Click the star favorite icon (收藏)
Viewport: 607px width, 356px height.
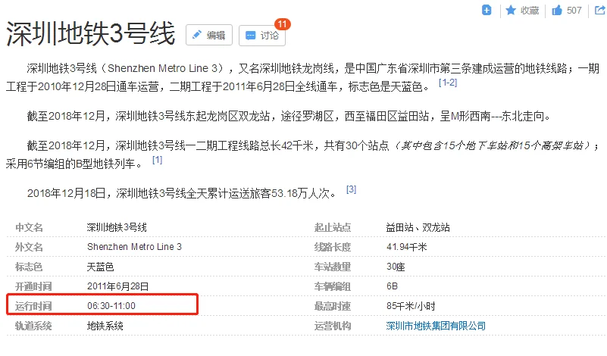[x=511, y=11]
